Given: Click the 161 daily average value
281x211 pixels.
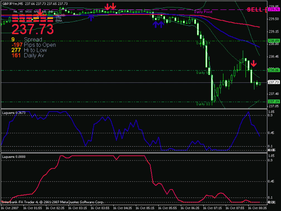Looking at the screenshot, I should click(16, 55).
